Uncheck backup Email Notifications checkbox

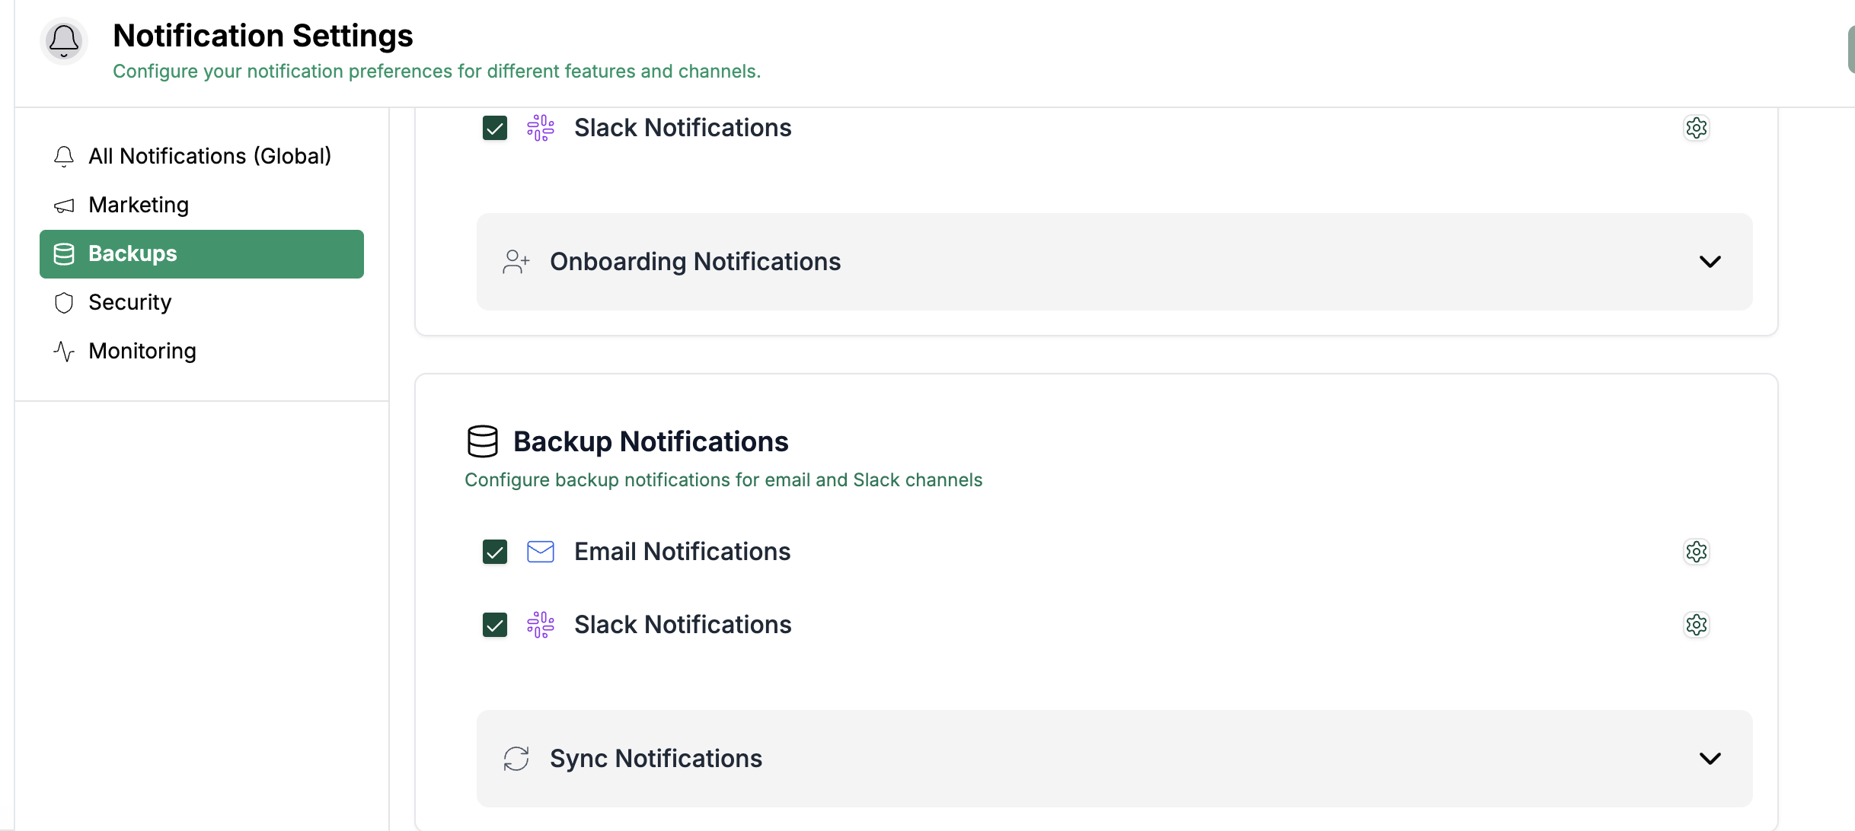495,552
